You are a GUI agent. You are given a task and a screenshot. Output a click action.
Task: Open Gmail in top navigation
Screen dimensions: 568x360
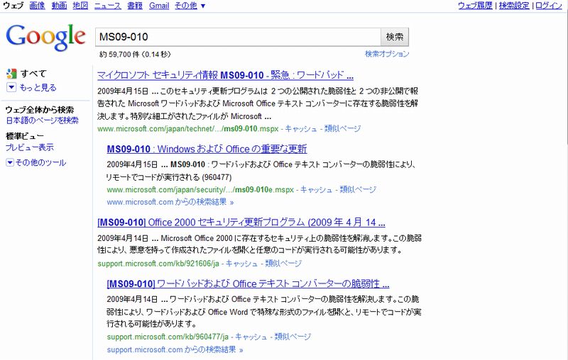point(159,6)
